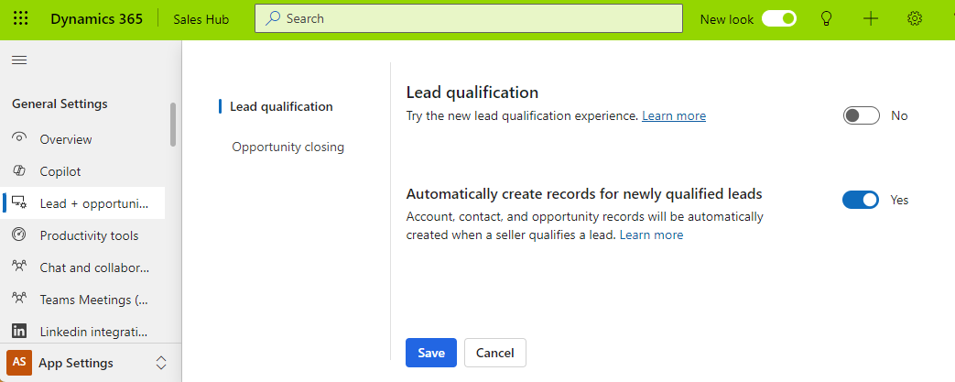Open Sales Hub app name
The image size is (955, 382).
pyautogui.click(x=201, y=19)
